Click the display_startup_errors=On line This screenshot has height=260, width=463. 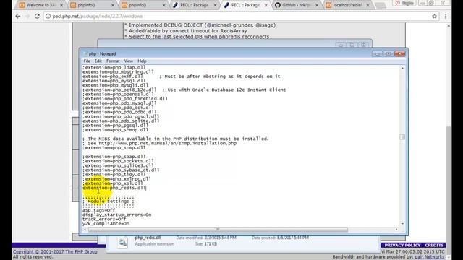click(117, 214)
